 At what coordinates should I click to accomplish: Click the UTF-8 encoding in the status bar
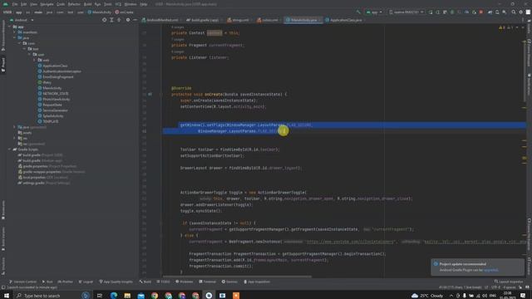[x=495, y=287]
